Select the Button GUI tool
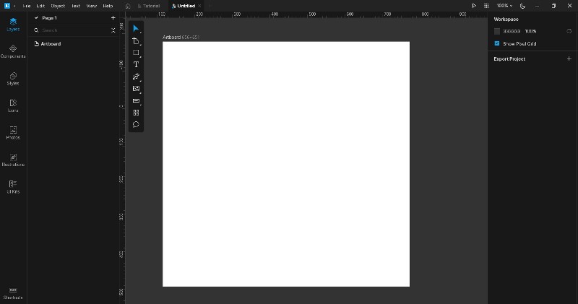The image size is (578, 304). (136, 100)
